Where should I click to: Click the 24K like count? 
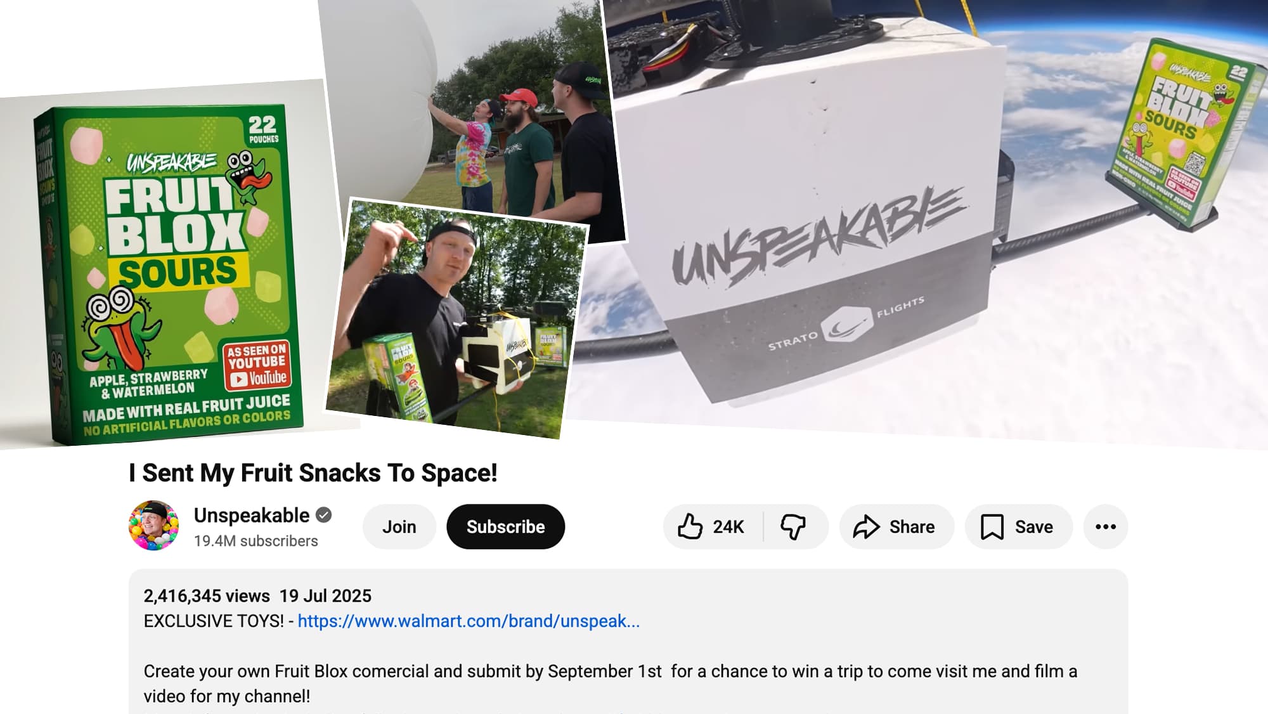pos(728,527)
